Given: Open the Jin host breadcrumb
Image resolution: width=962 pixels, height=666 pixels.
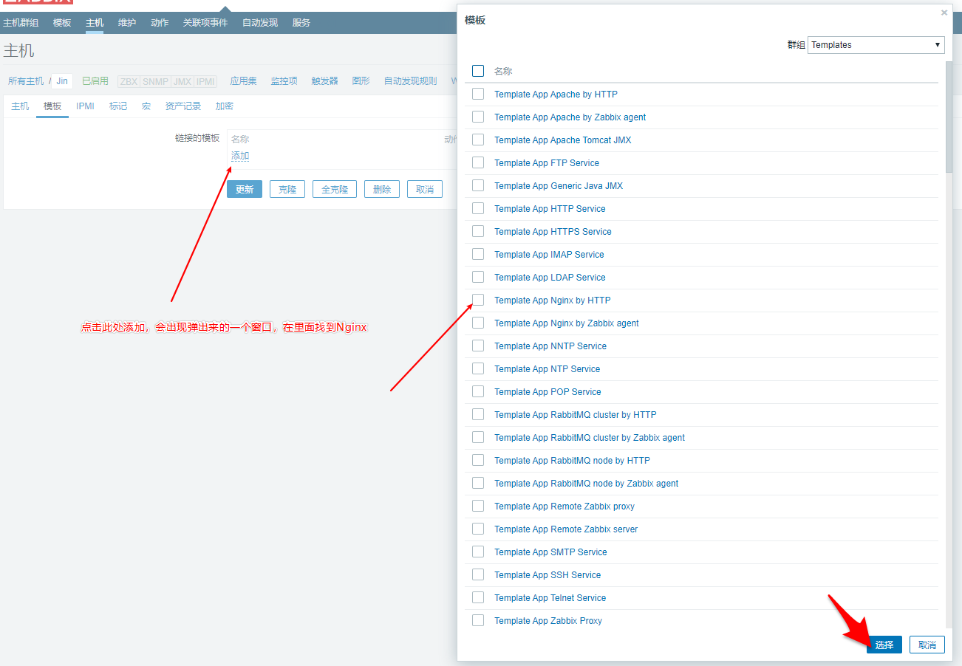Looking at the screenshot, I should pyautogui.click(x=62, y=81).
